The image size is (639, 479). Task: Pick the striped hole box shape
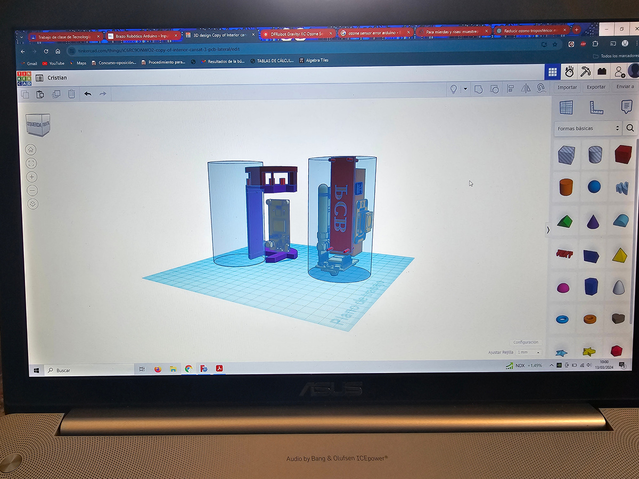pos(566,155)
